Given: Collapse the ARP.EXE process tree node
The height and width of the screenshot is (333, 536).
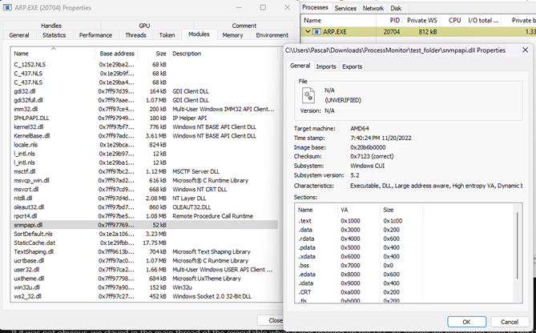Looking at the screenshot, I should (308, 31).
